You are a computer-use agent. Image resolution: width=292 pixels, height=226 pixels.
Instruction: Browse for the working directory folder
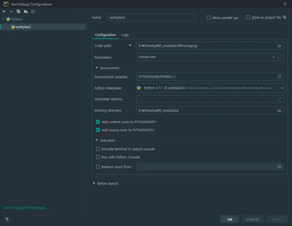tap(279, 111)
